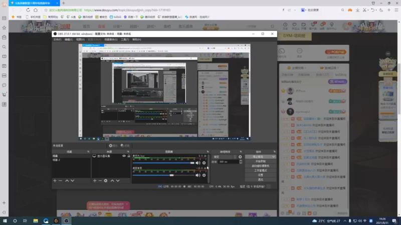Open OBS Help menu

136,39
